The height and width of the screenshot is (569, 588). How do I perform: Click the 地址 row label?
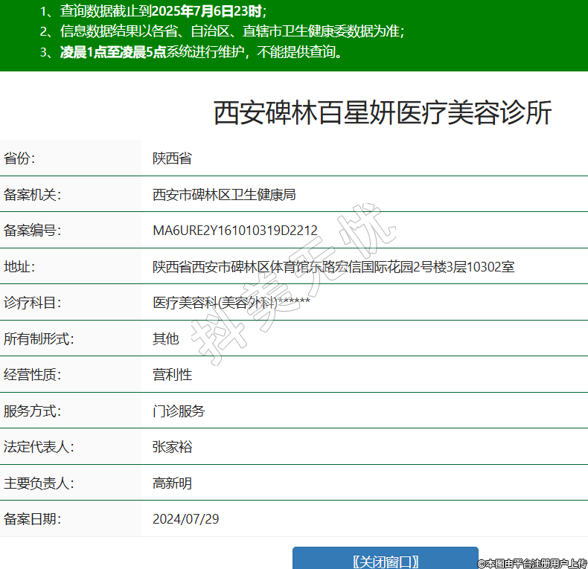tap(19, 266)
